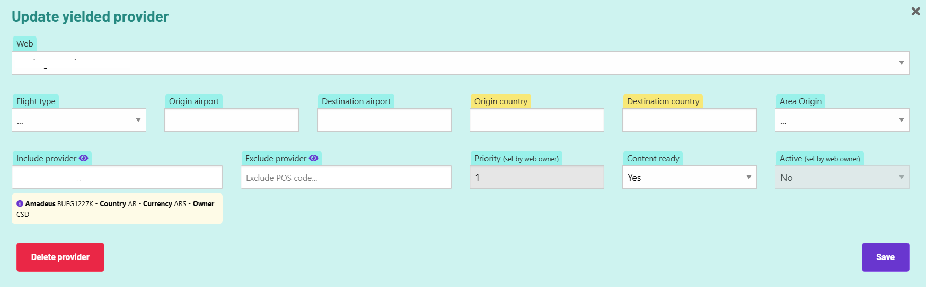Image resolution: width=926 pixels, height=287 pixels.
Task: Click the Exclude POS code field
Action: 346,178
